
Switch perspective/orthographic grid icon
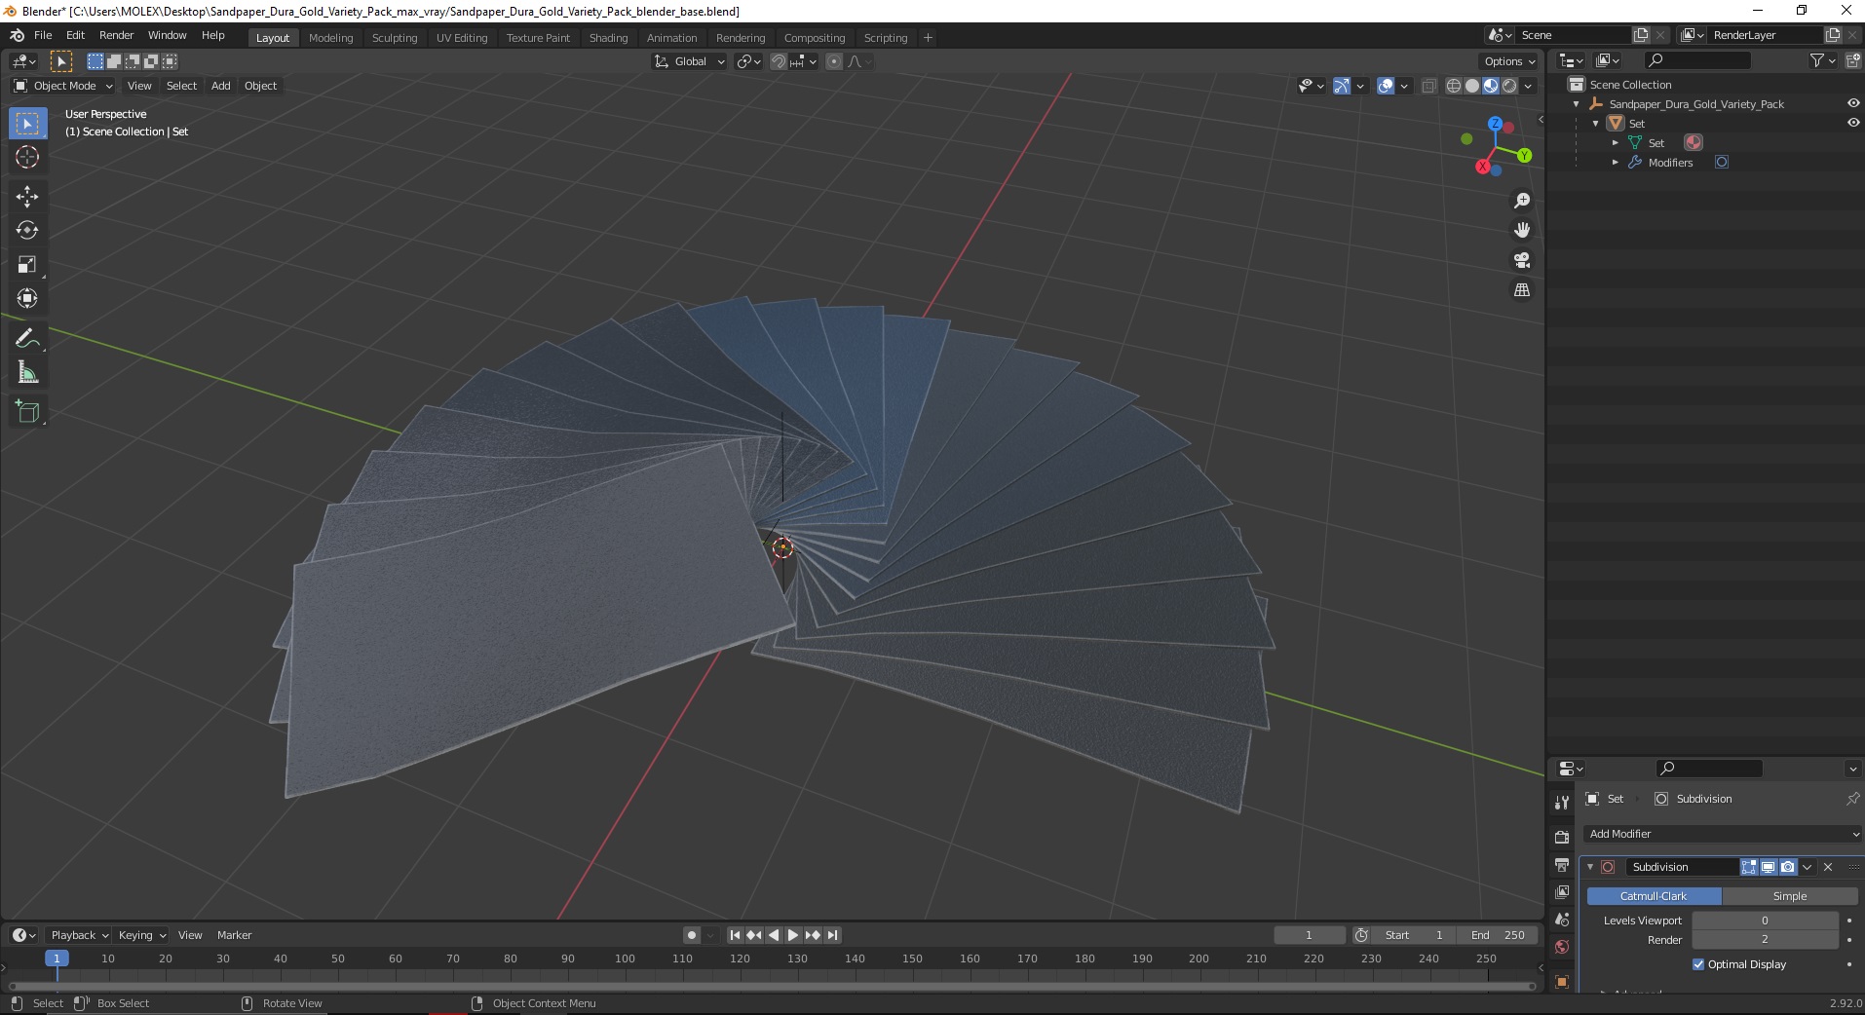(x=1521, y=289)
